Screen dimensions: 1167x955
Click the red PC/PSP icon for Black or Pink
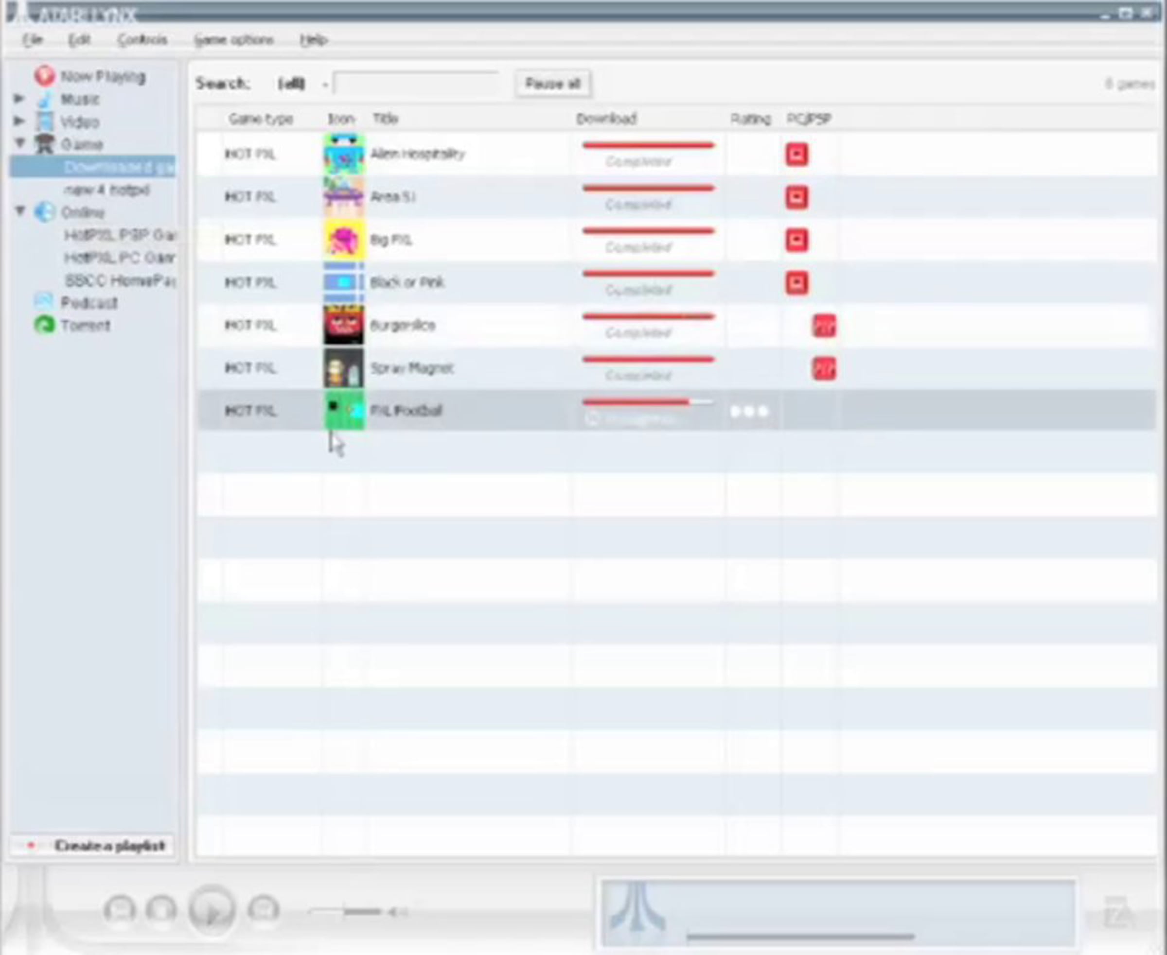pyautogui.click(x=797, y=283)
